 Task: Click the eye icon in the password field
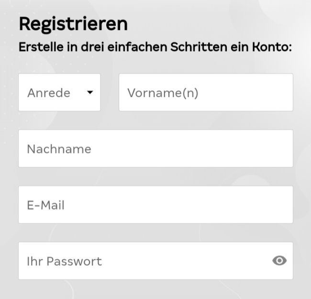click(x=279, y=261)
